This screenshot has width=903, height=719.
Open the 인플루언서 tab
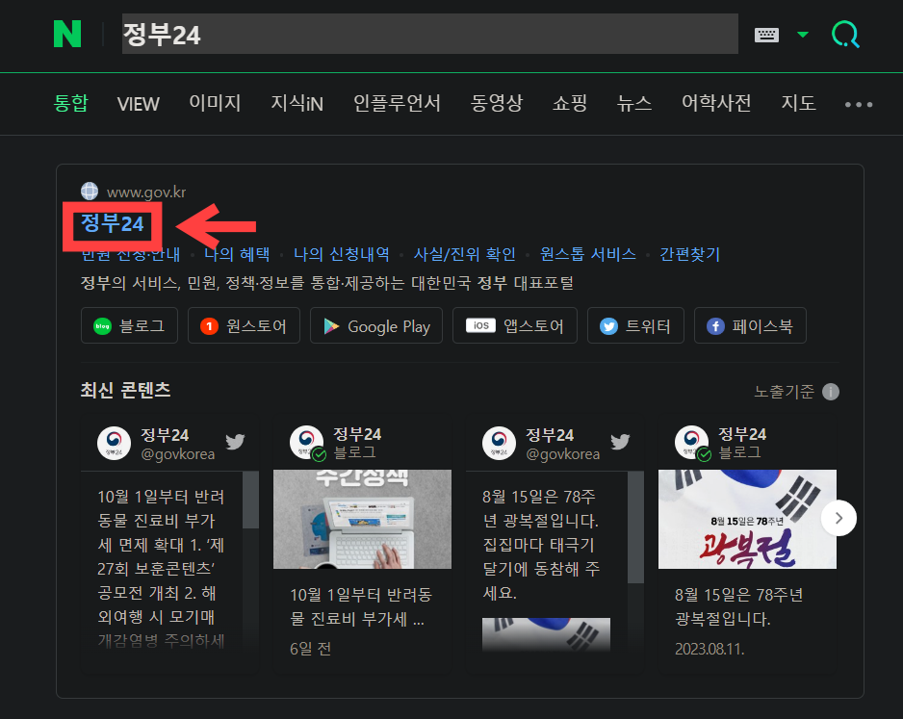(x=397, y=104)
